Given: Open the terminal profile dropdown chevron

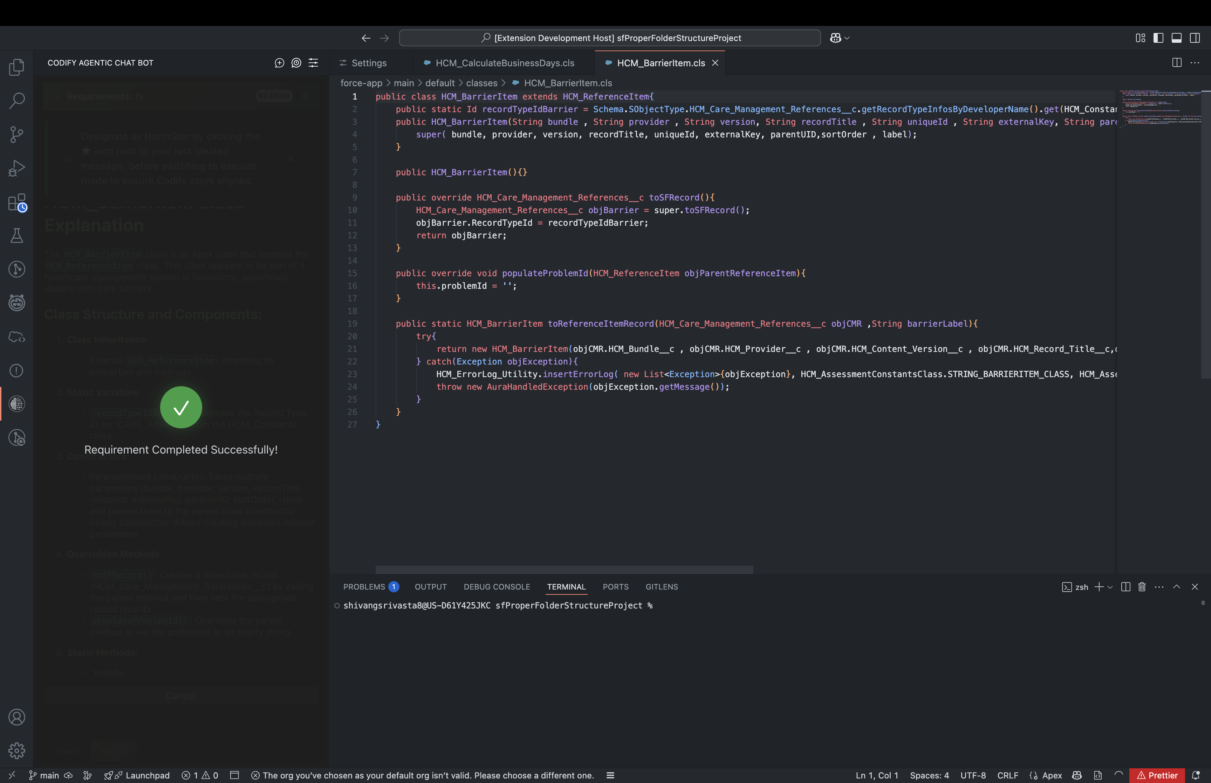Looking at the screenshot, I should pos(1109,587).
